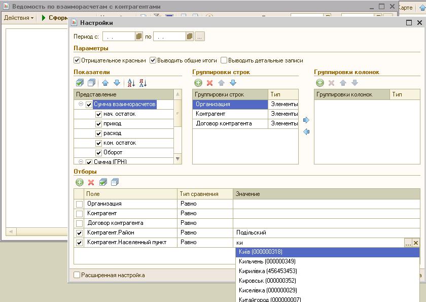Click the Элементы type for Организация grouping
This screenshot has width=426, height=302.
(x=284, y=105)
